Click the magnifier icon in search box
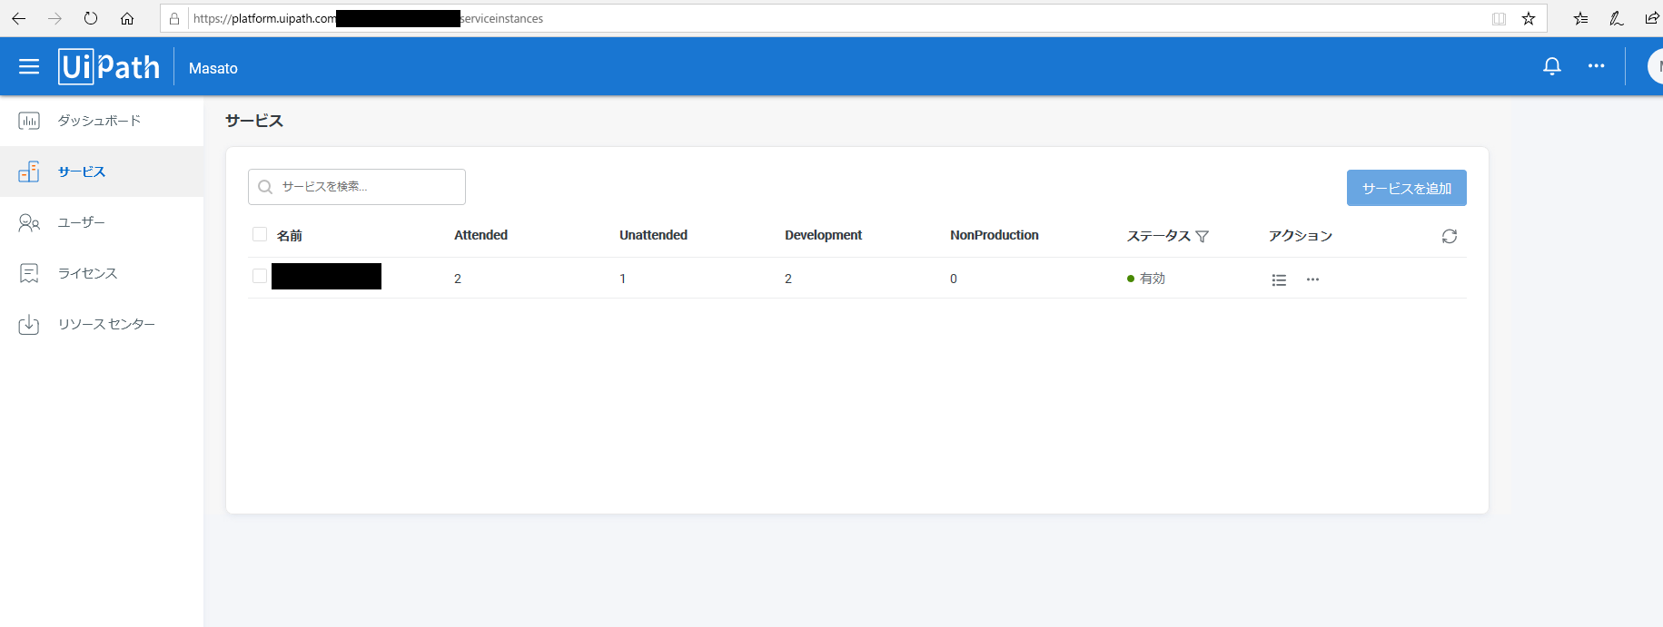The height and width of the screenshot is (627, 1663). point(265,187)
